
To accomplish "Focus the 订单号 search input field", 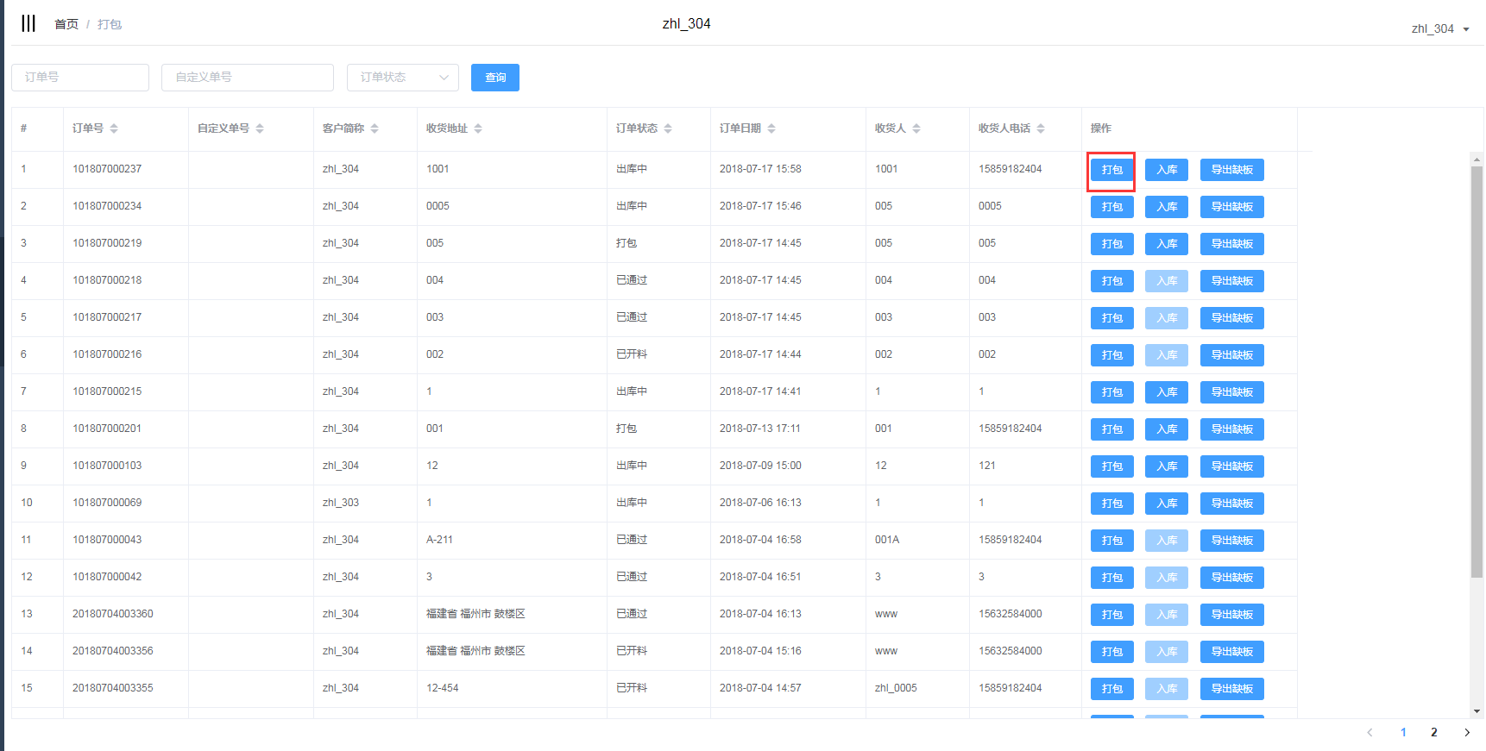I will pyautogui.click(x=80, y=78).
